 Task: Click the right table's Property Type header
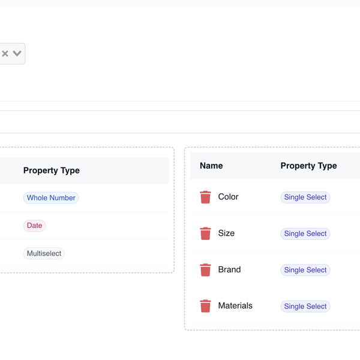(x=308, y=166)
